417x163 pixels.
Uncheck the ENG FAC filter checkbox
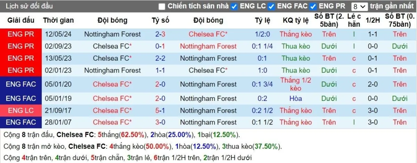coord(271,7)
